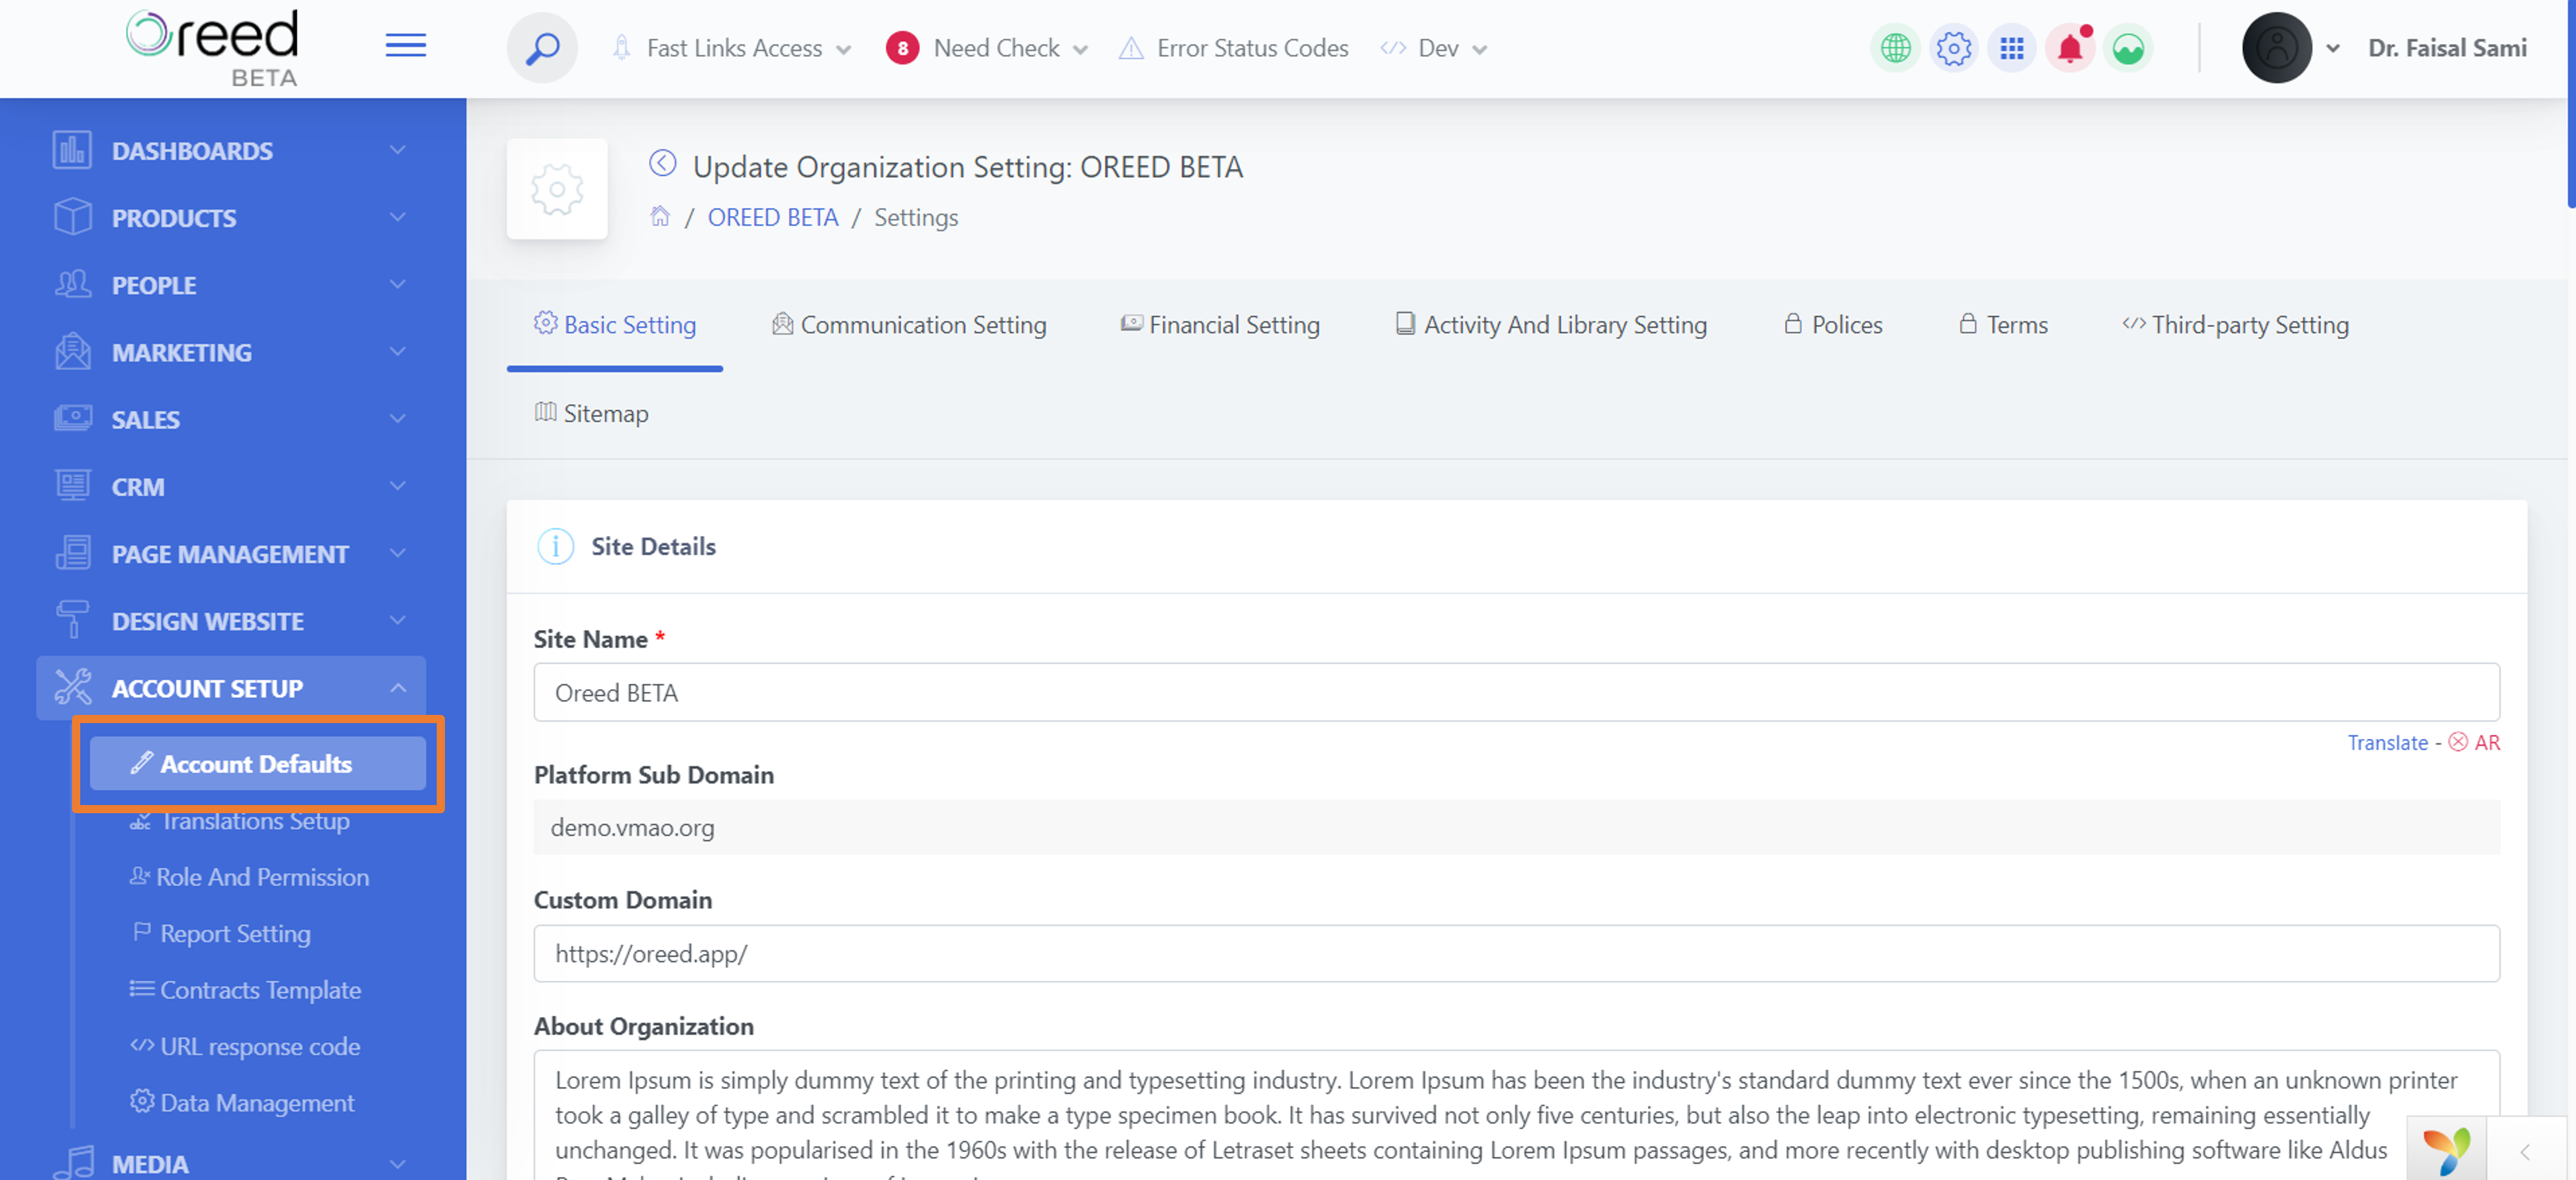The width and height of the screenshot is (2576, 1180).
Task: Click the search magnifier icon
Action: pos(542,48)
